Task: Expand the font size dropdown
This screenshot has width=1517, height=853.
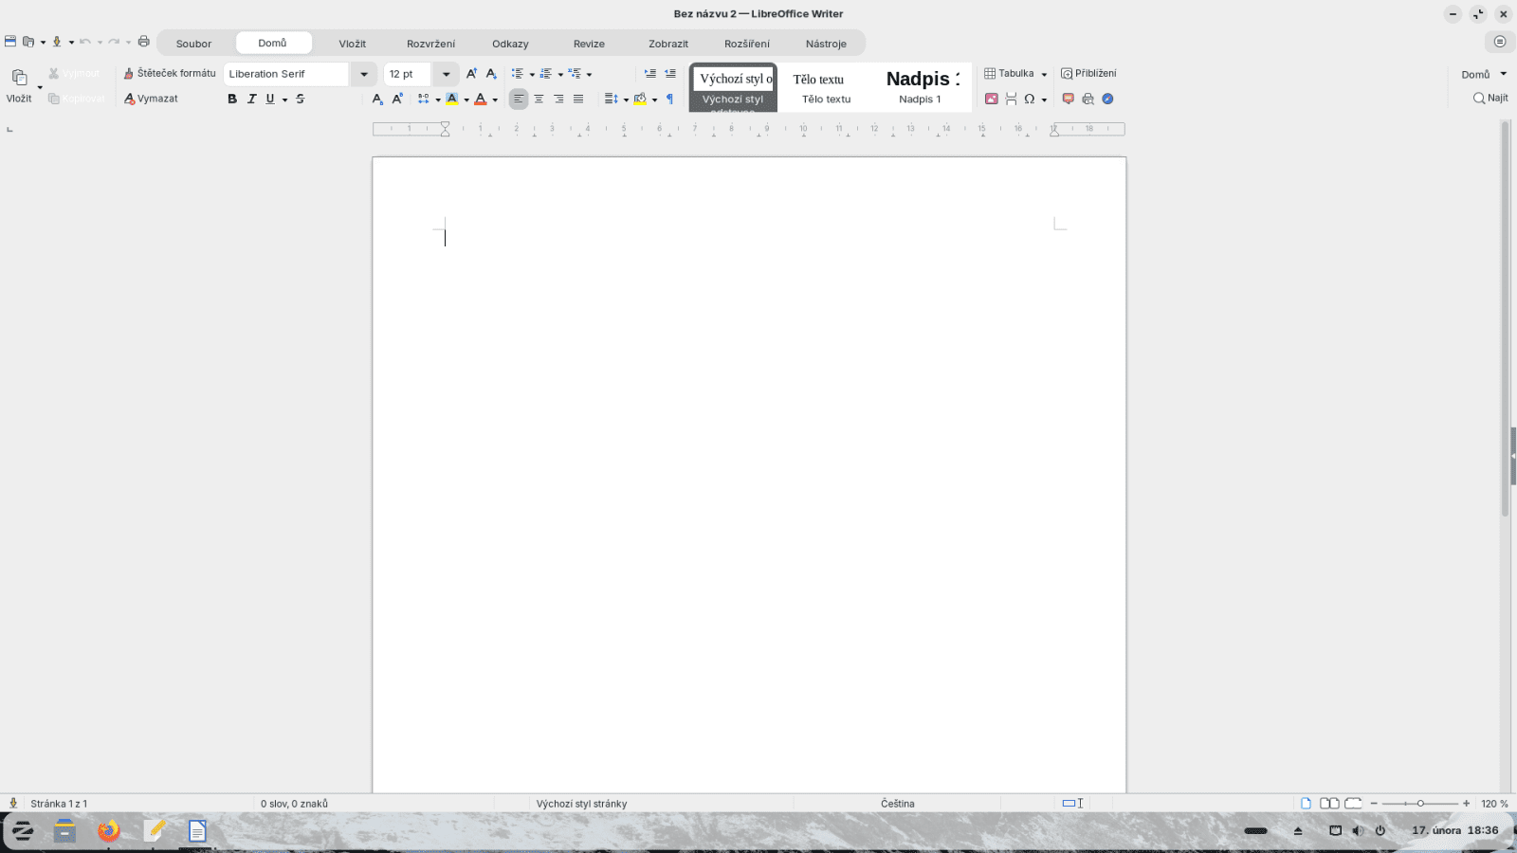Action: point(447,74)
